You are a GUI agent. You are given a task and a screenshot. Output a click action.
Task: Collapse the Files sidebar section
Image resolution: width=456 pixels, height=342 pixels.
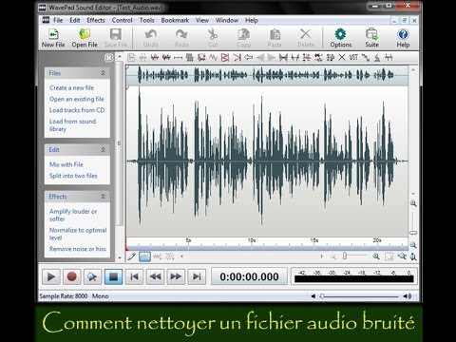103,73
